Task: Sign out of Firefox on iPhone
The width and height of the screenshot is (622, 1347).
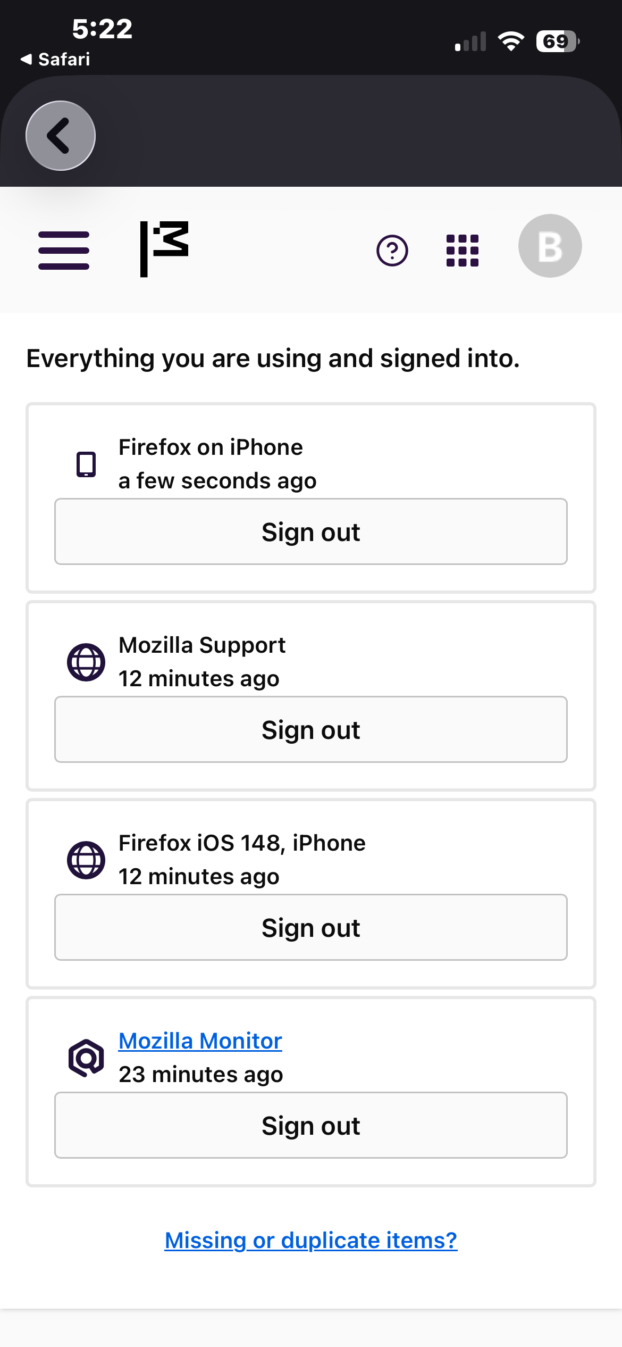Action: [311, 532]
